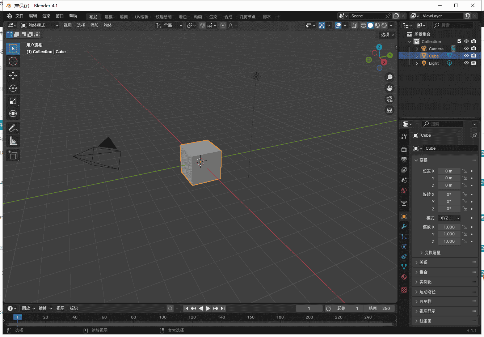Open the Modifiers wrench properties tab
This screenshot has width=484, height=337.
(404, 226)
